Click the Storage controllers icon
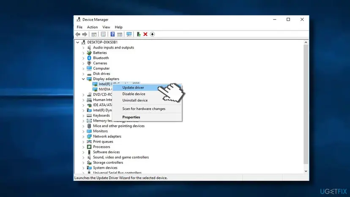Screen dimensions: 350x197 point(89,162)
